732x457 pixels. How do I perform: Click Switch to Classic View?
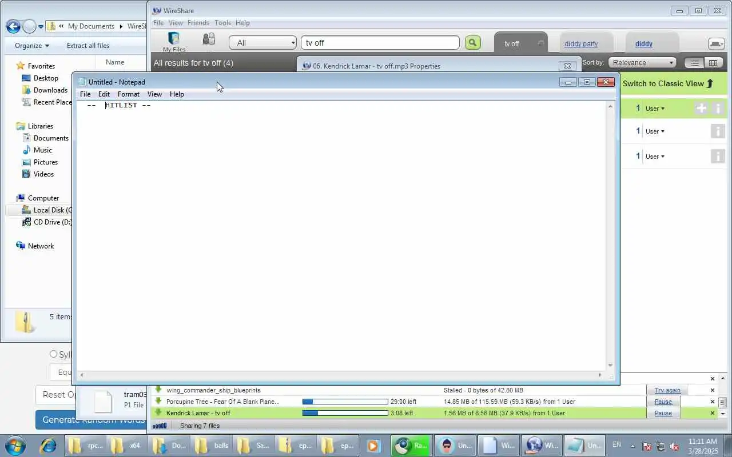pos(668,83)
